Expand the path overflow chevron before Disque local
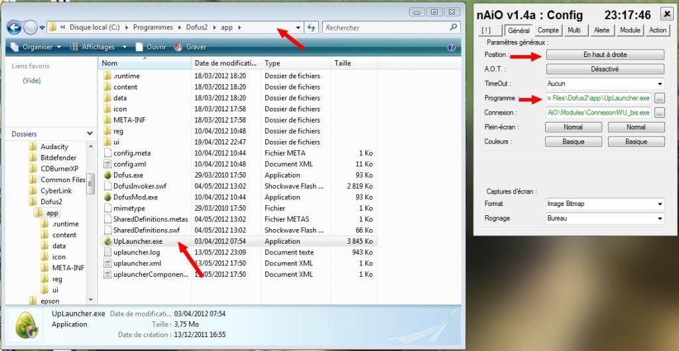The width and height of the screenshot is (679, 351). [x=63, y=28]
